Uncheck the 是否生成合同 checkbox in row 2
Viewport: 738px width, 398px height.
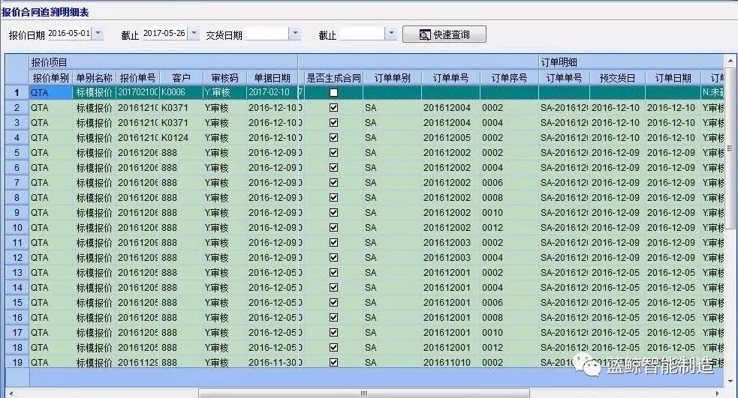(x=333, y=108)
